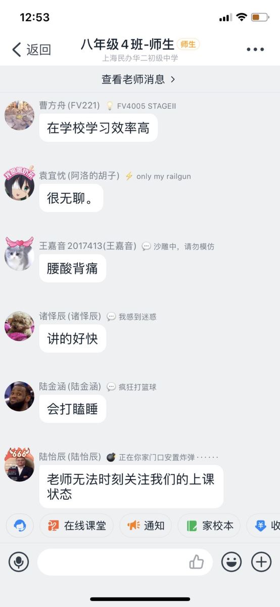Tap 曹方舟's avatar picture
The width and height of the screenshot is (280, 607).
[x=19, y=115]
